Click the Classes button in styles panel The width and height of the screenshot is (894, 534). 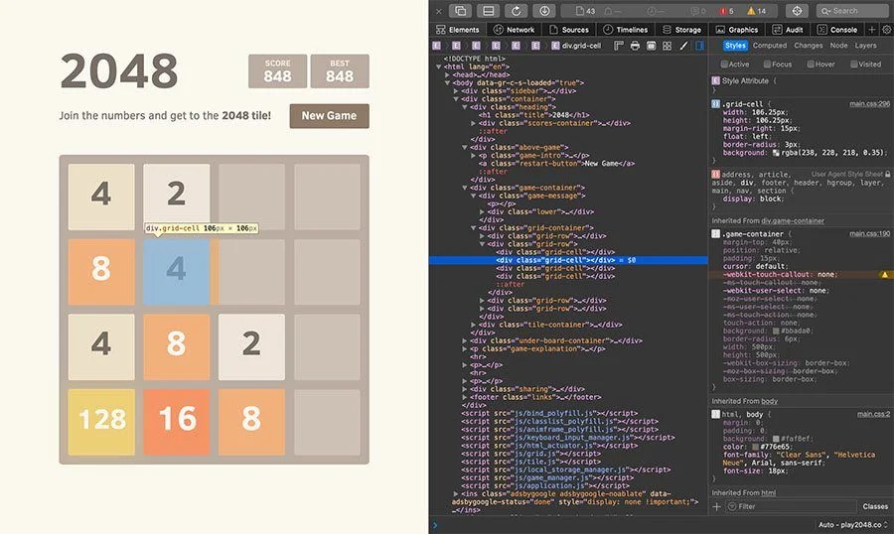pyautogui.click(x=875, y=506)
